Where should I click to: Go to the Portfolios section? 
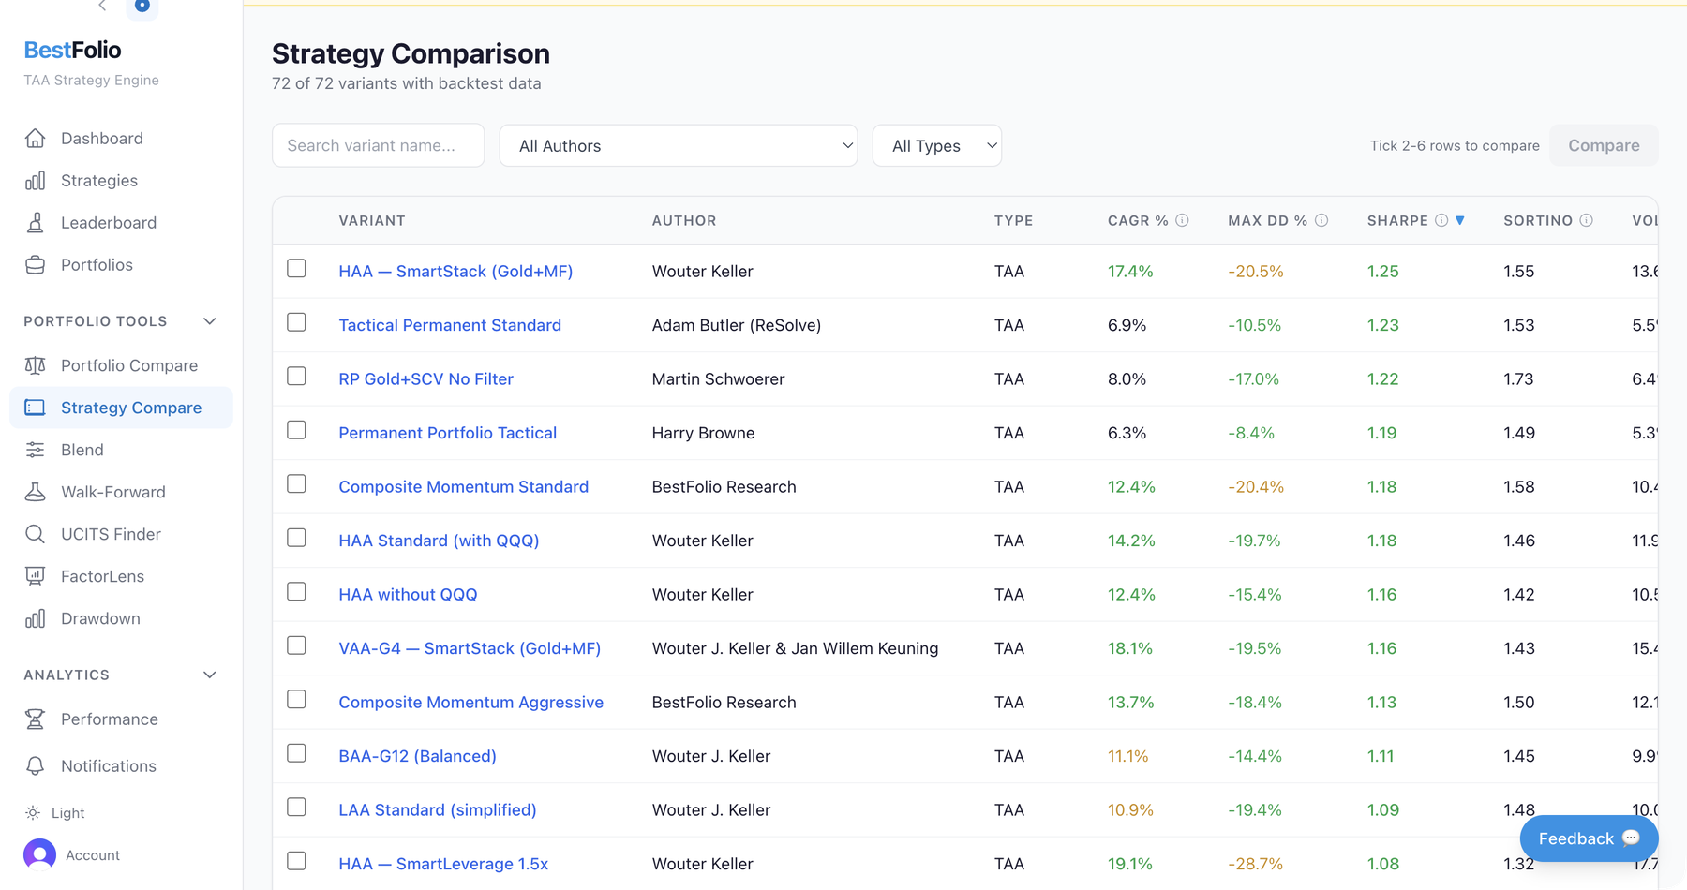(96, 264)
